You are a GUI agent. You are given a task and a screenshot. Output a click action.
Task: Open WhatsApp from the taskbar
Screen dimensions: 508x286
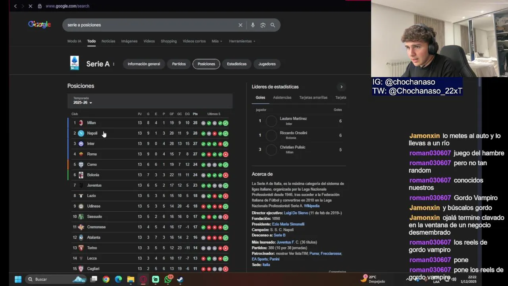(x=168, y=279)
